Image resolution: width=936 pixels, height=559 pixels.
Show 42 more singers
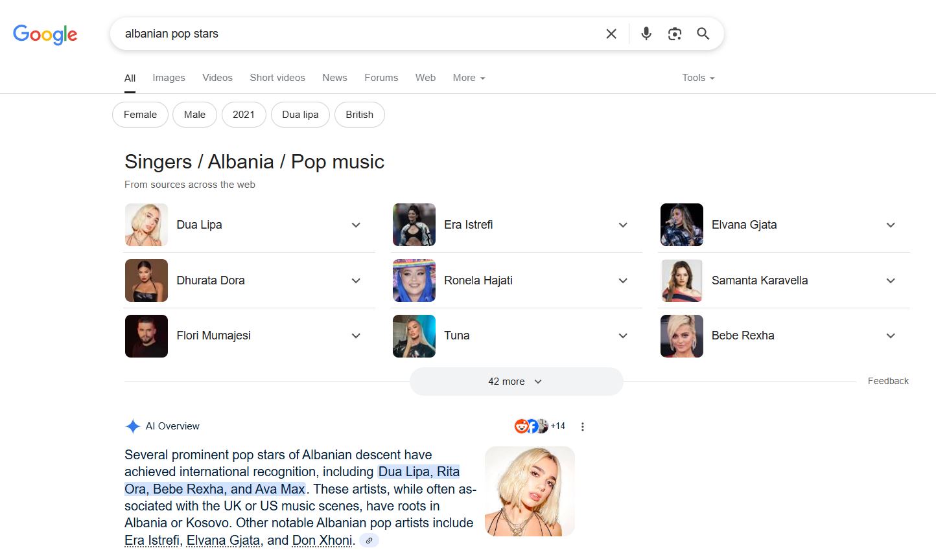(x=516, y=382)
